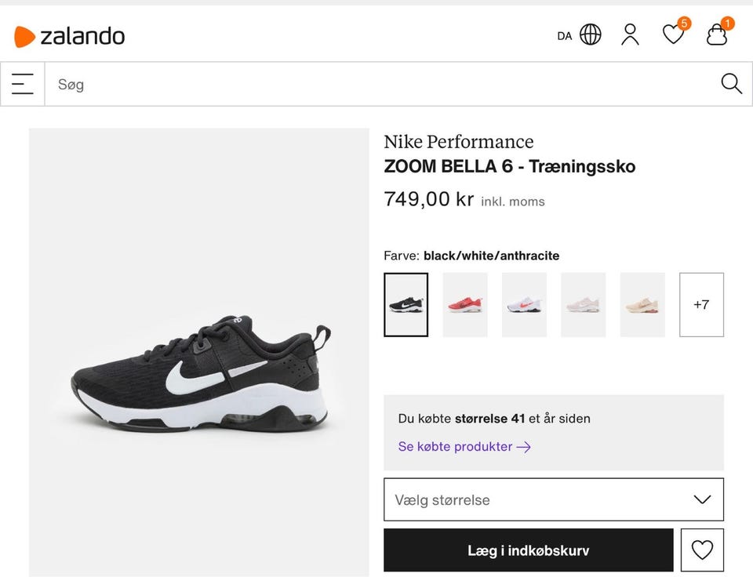
Task: Click the Søg search field
Action: 376,84
